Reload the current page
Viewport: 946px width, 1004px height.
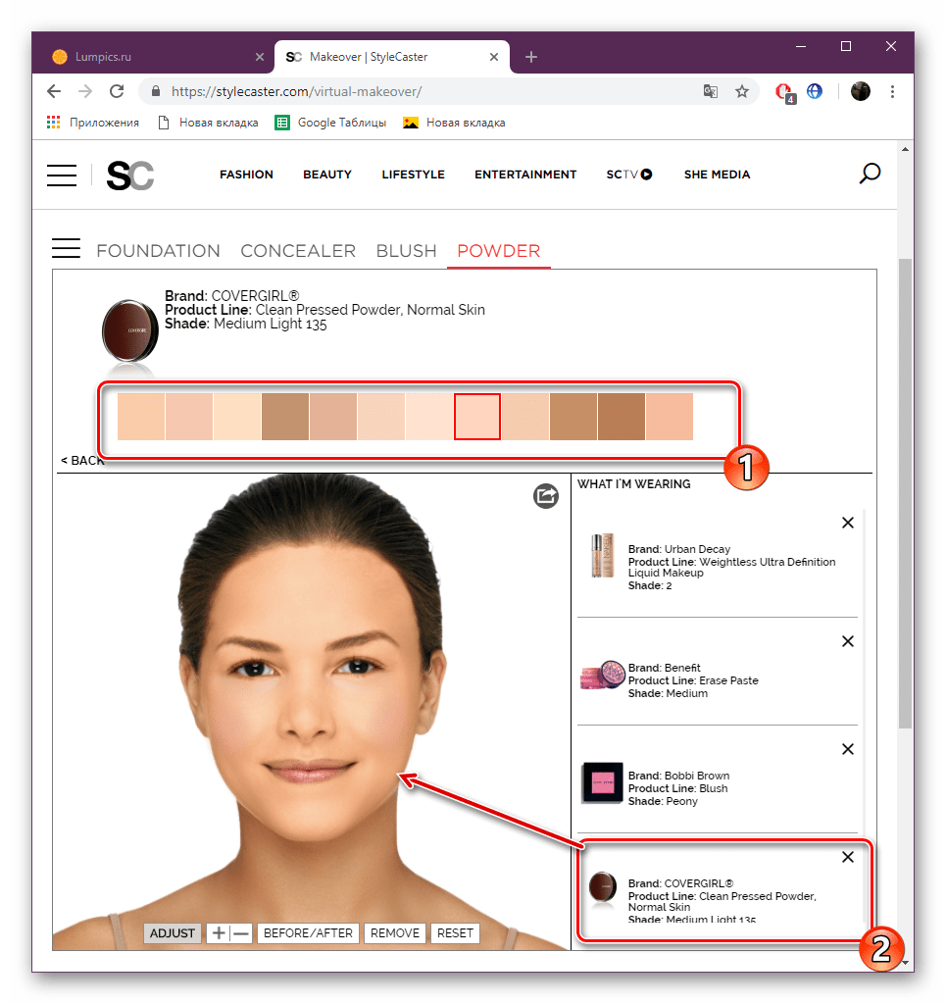(117, 91)
